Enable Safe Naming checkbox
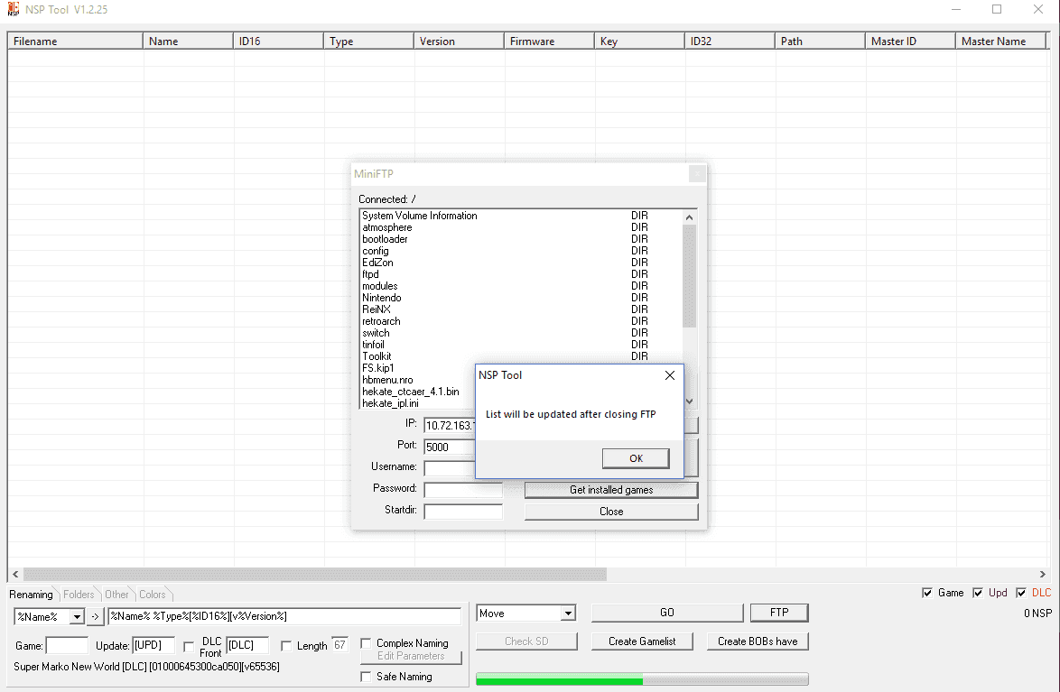 (366, 677)
